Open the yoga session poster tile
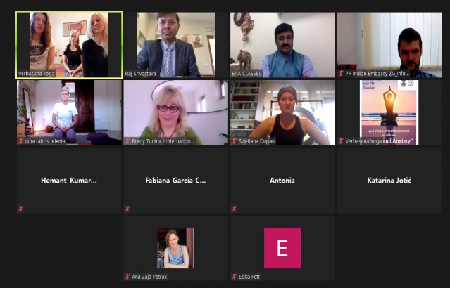Image resolution: width=450 pixels, height=288 pixels. coord(389,112)
